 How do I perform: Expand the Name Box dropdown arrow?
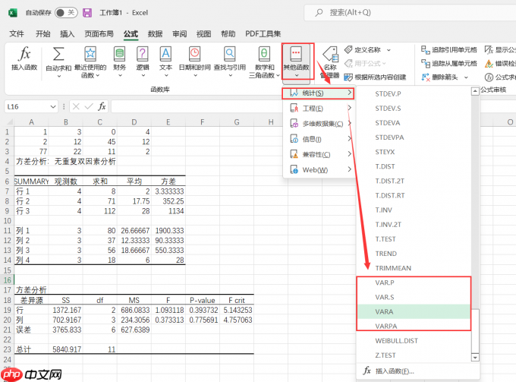[x=53, y=106]
